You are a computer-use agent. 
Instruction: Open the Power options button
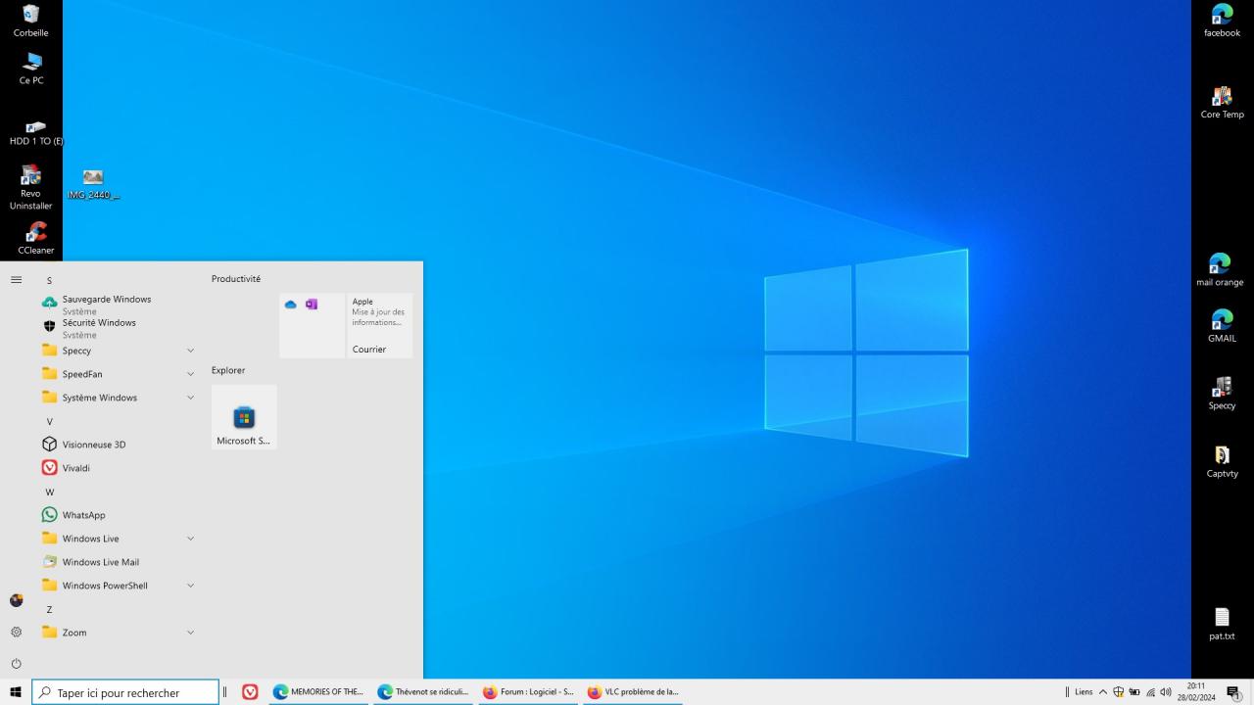pos(16,663)
